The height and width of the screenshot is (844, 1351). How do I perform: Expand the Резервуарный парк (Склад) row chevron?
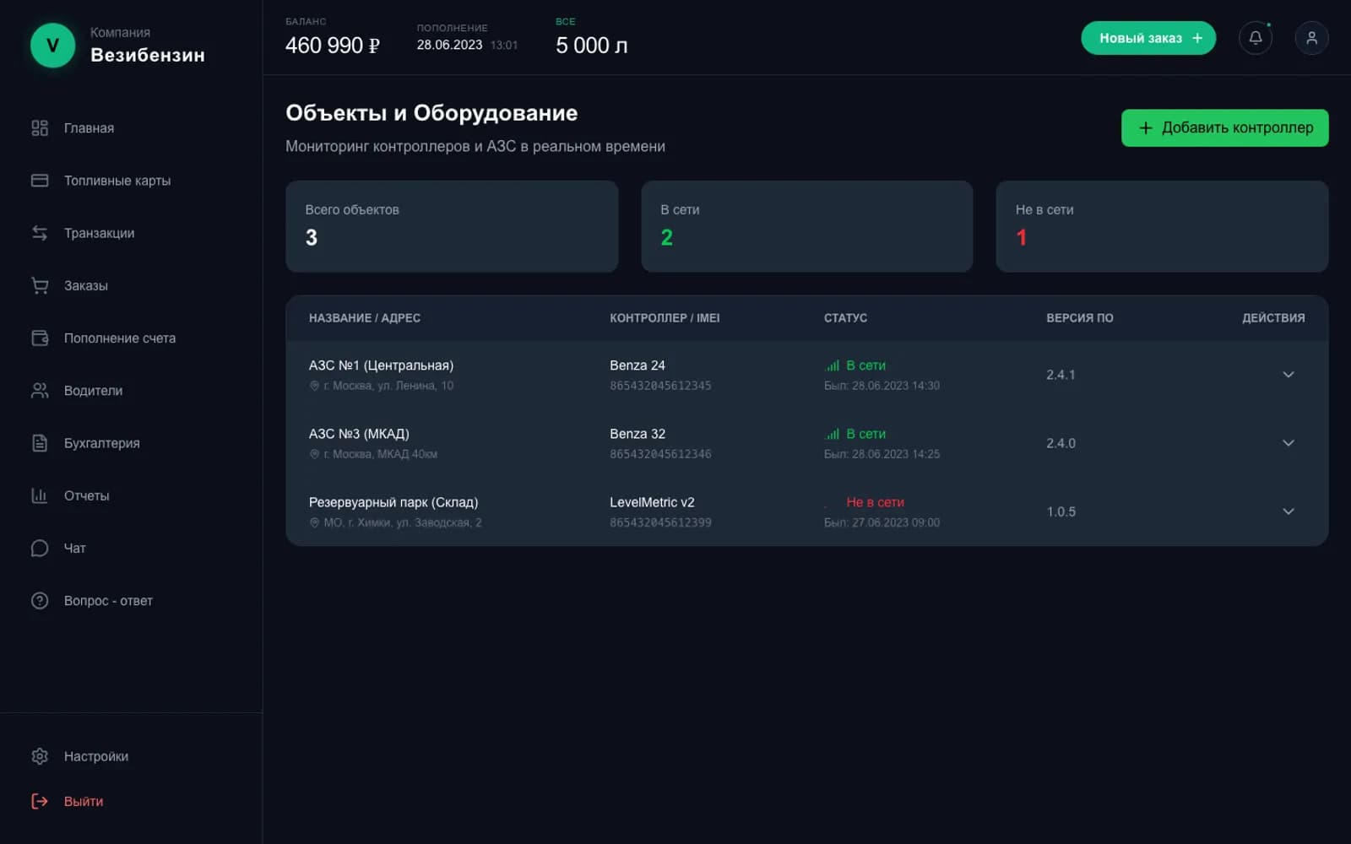tap(1288, 511)
